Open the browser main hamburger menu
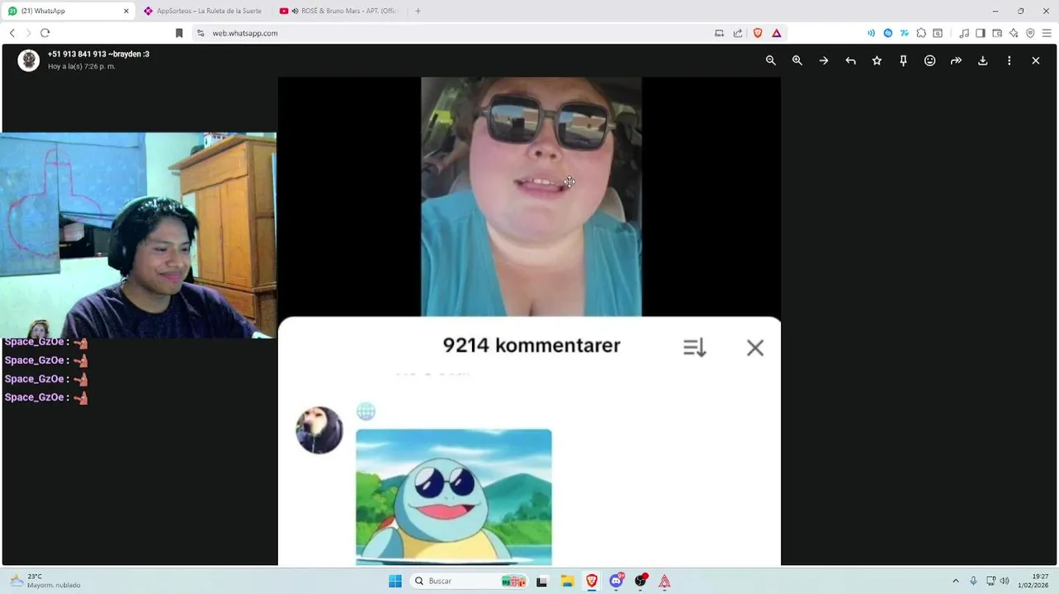The width and height of the screenshot is (1059, 594). pos(1047,33)
